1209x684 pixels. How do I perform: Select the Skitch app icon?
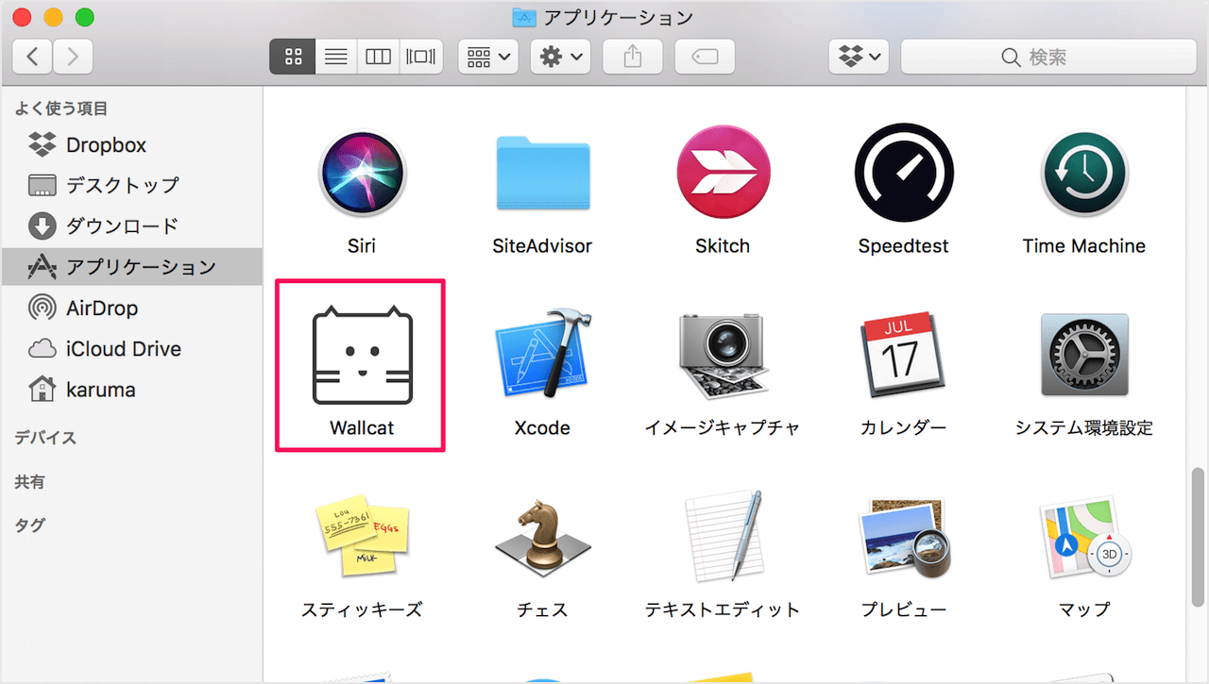pos(723,174)
